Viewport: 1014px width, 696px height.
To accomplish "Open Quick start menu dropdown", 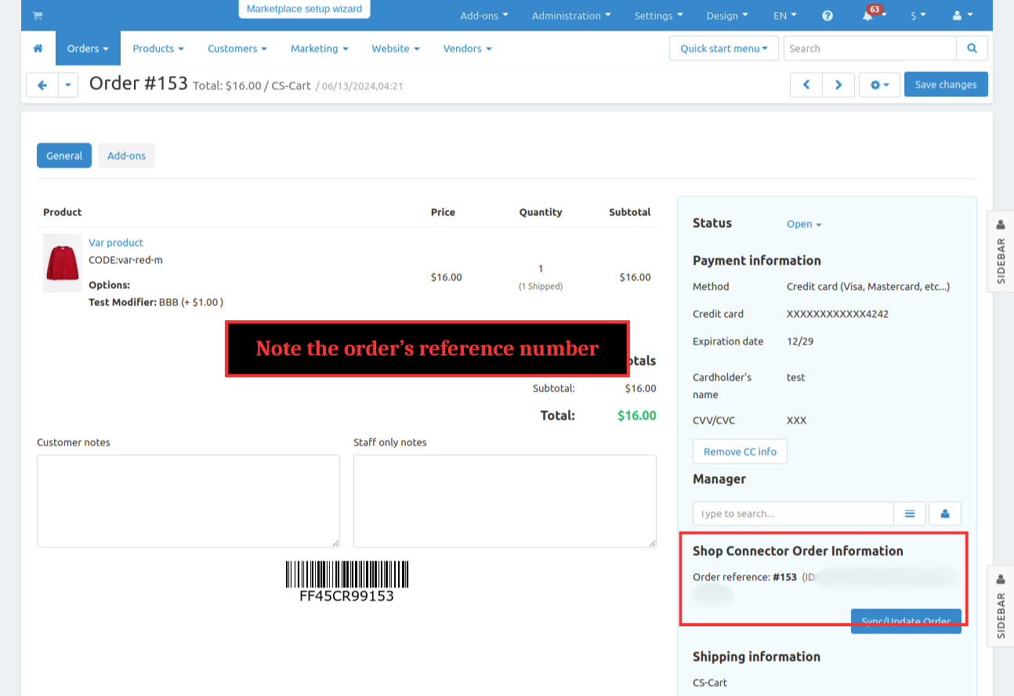I will point(724,49).
